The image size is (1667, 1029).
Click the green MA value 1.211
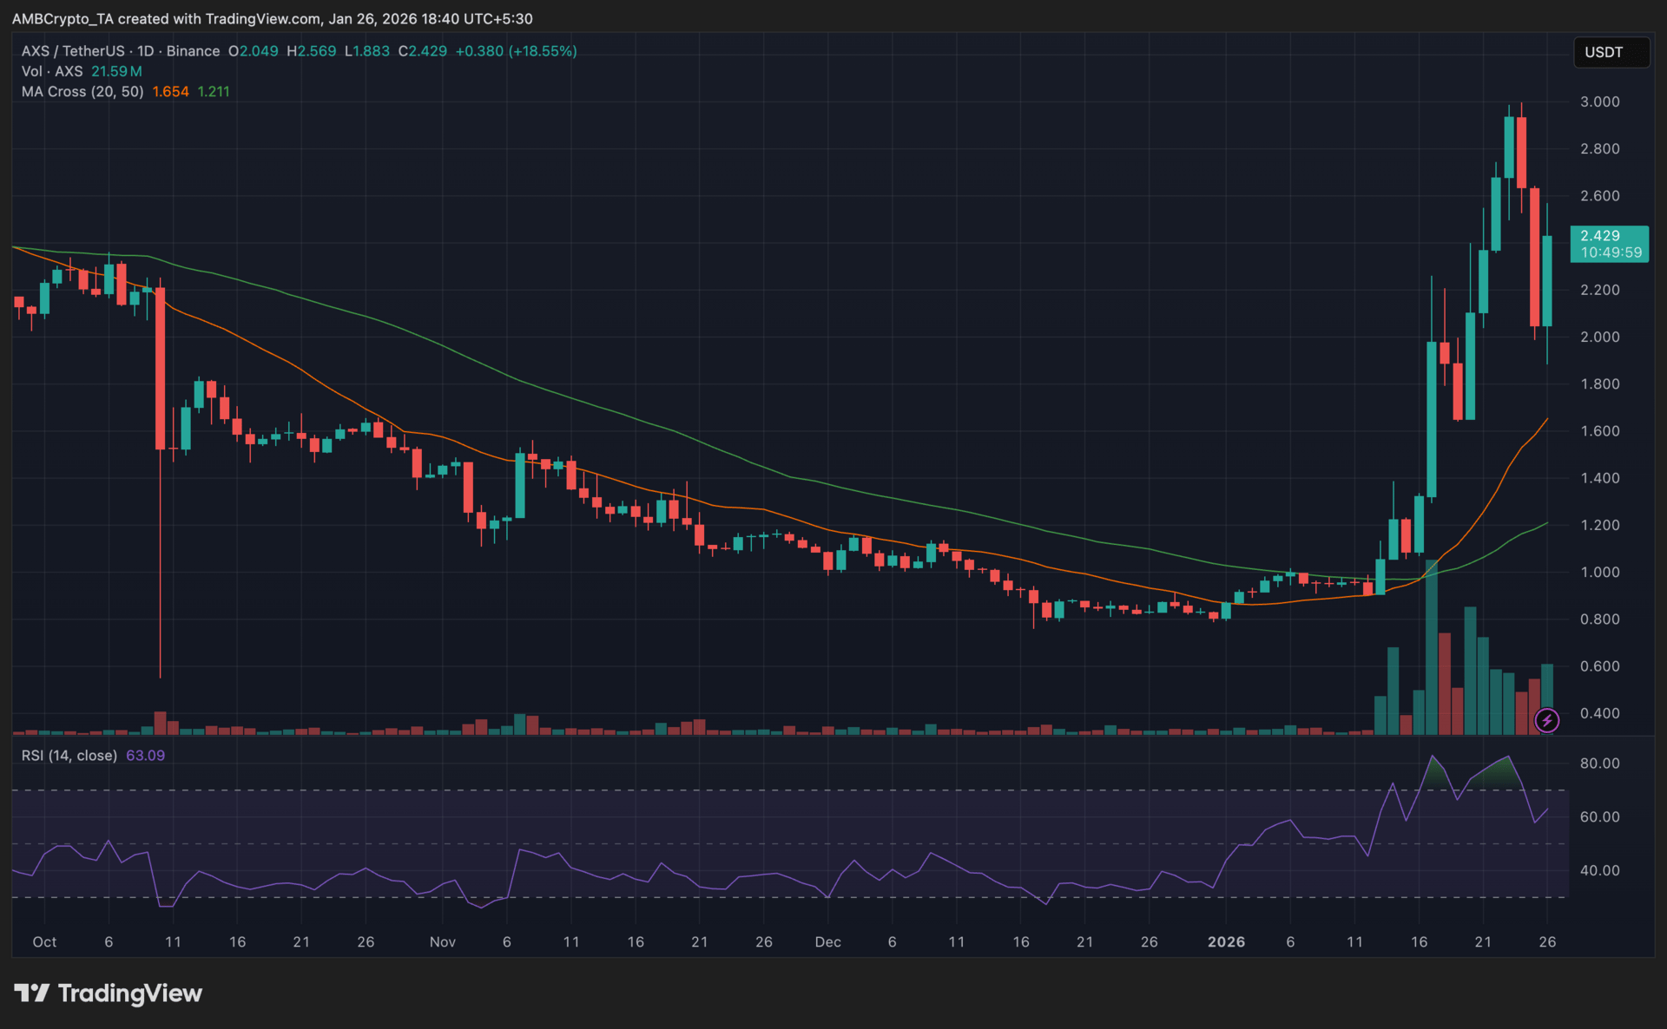pos(214,92)
